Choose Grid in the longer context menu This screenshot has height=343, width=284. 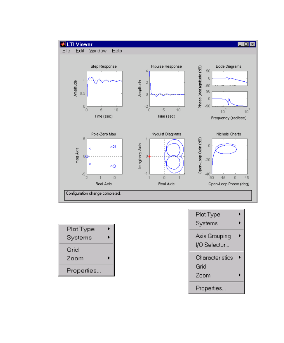click(217, 267)
